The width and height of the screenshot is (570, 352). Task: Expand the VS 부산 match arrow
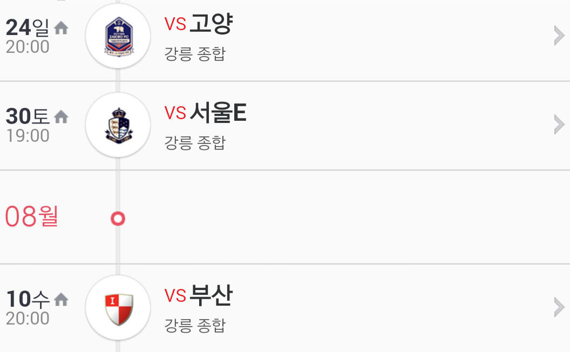coord(559,307)
